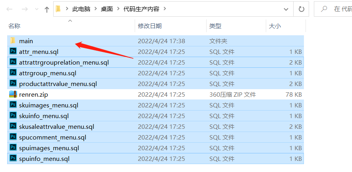Focus the search box field
This screenshot has width=352, height=172.
(x=333, y=9)
